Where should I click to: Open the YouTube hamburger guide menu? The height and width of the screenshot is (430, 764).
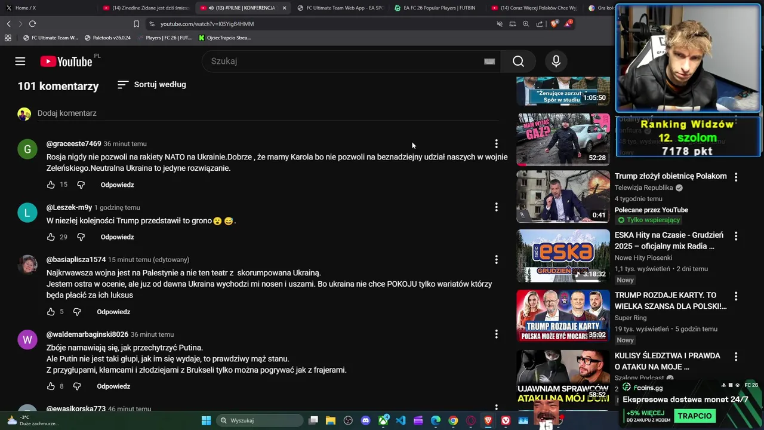(20, 61)
